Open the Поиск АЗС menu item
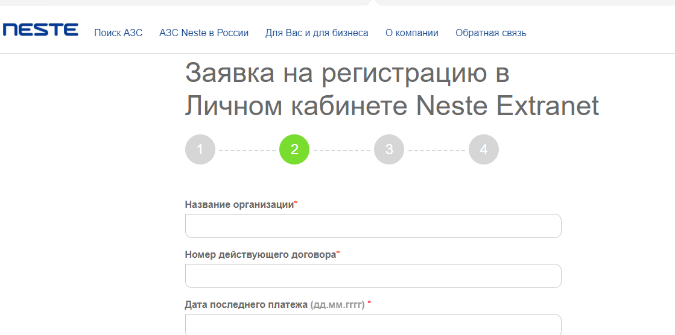The height and width of the screenshot is (335, 675). [118, 33]
